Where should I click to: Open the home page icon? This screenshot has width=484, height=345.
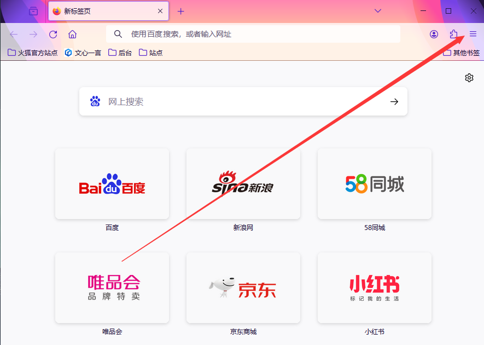point(73,34)
